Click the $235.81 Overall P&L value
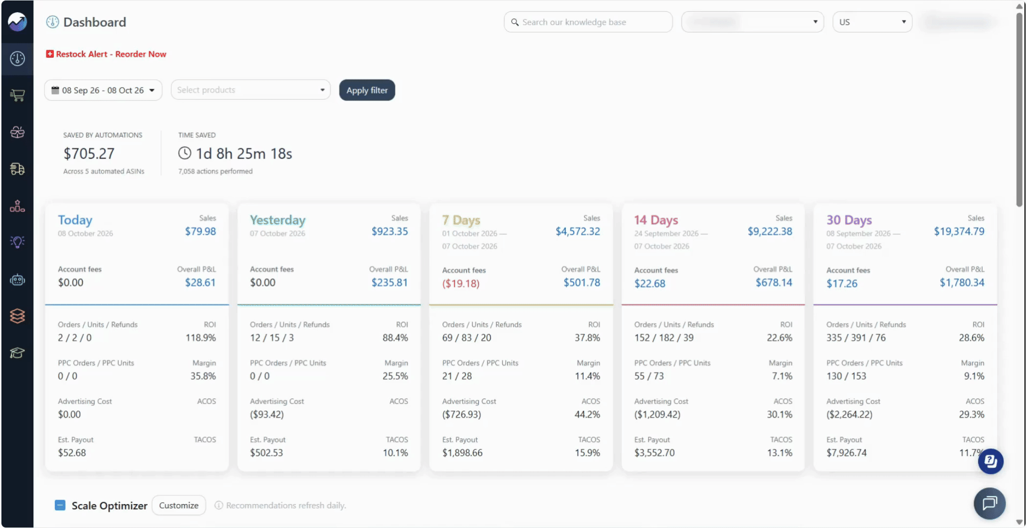Screen dimensions: 1027x528 (x=389, y=282)
